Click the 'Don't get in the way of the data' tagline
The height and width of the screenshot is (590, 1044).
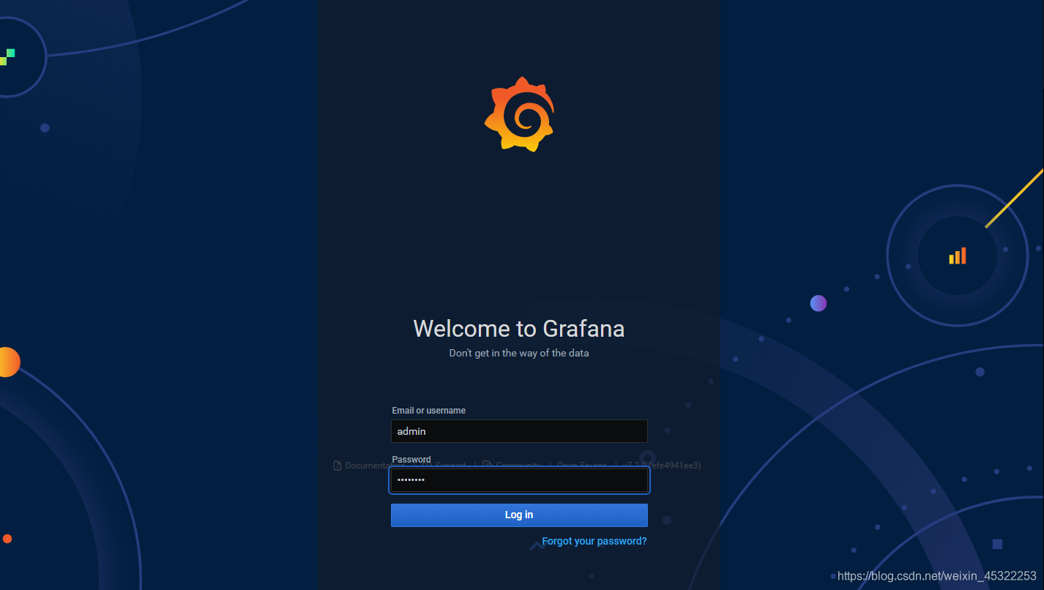(x=519, y=353)
